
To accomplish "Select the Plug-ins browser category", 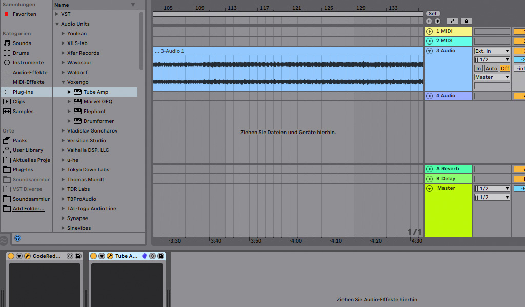I will (x=26, y=92).
